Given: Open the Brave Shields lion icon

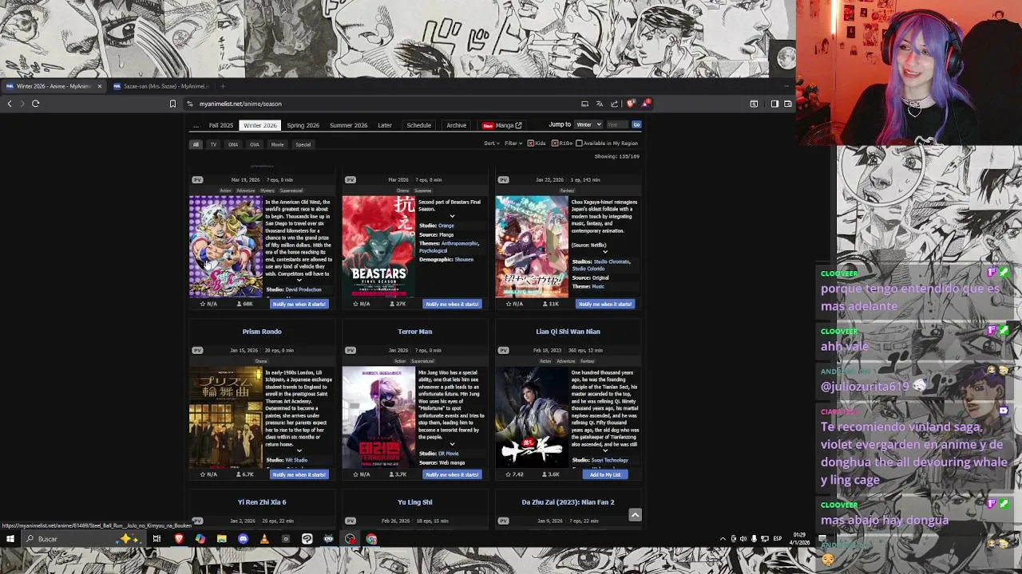Looking at the screenshot, I should point(631,104).
